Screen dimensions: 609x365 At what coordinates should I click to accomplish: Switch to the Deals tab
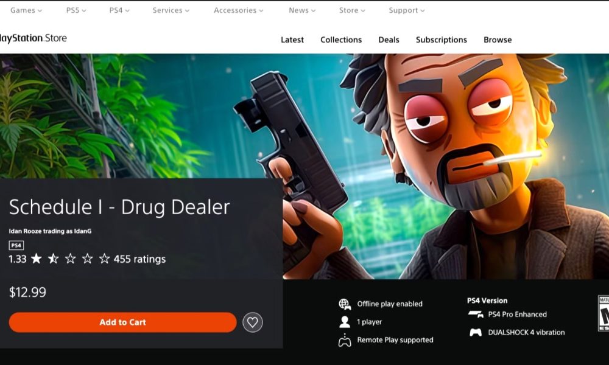click(x=389, y=40)
